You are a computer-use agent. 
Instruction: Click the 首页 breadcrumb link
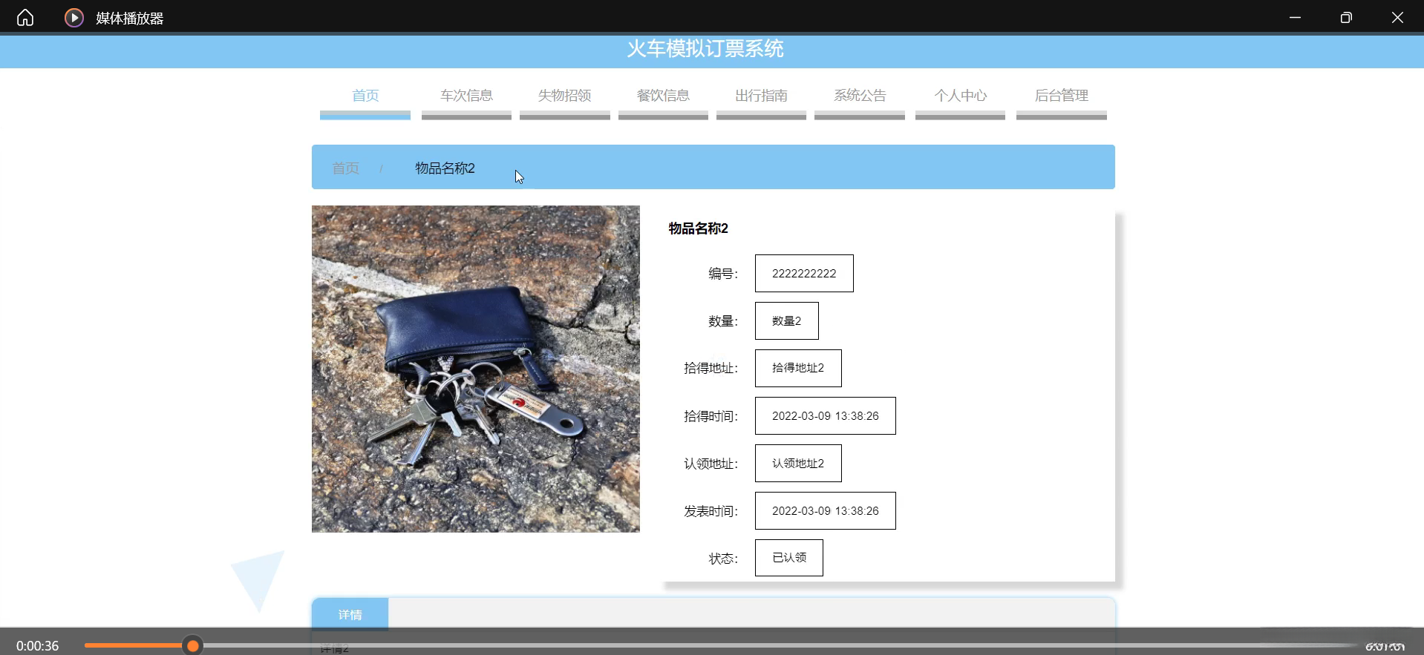coord(345,168)
